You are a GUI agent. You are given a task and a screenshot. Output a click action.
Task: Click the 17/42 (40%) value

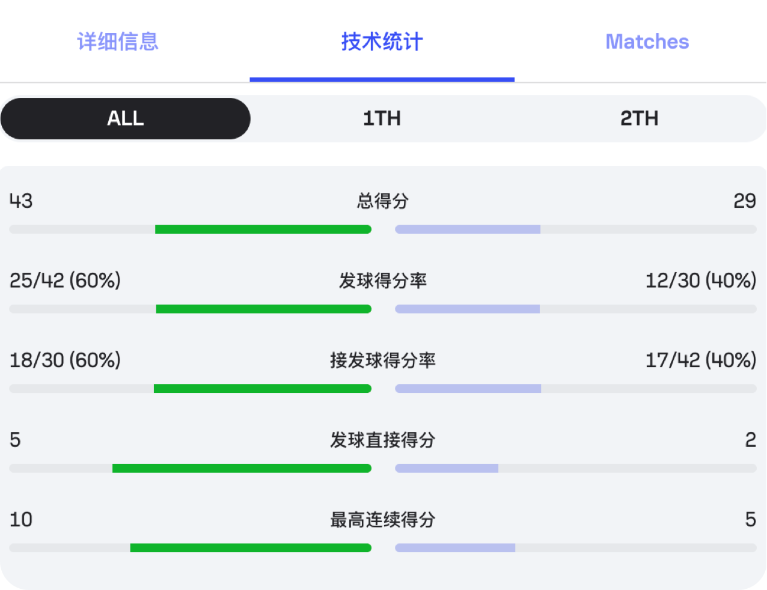[700, 360]
